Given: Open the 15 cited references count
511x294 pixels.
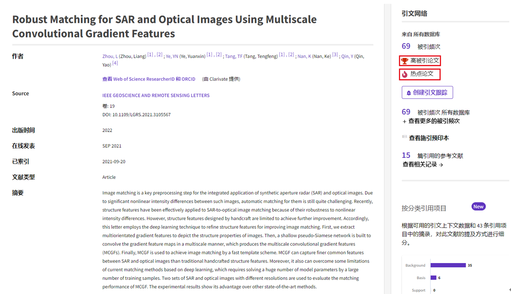Looking at the screenshot, I should [x=406, y=156].
